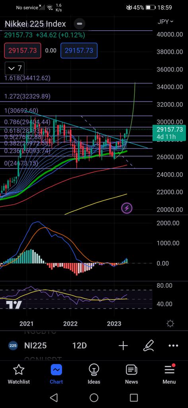Select the Nikkei 225 Index title

36,24
